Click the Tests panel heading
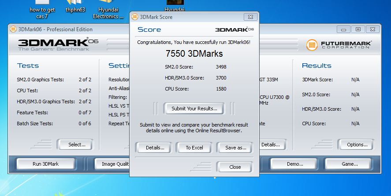The width and height of the screenshot is (391, 196). pyautogui.click(x=28, y=65)
